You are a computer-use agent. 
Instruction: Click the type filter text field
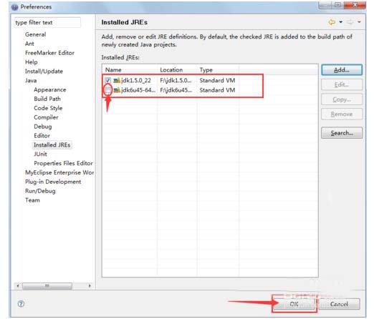(x=47, y=23)
